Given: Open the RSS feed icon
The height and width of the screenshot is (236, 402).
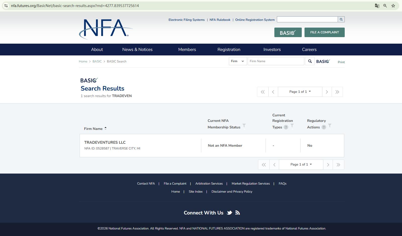Looking at the screenshot, I should click(x=238, y=213).
